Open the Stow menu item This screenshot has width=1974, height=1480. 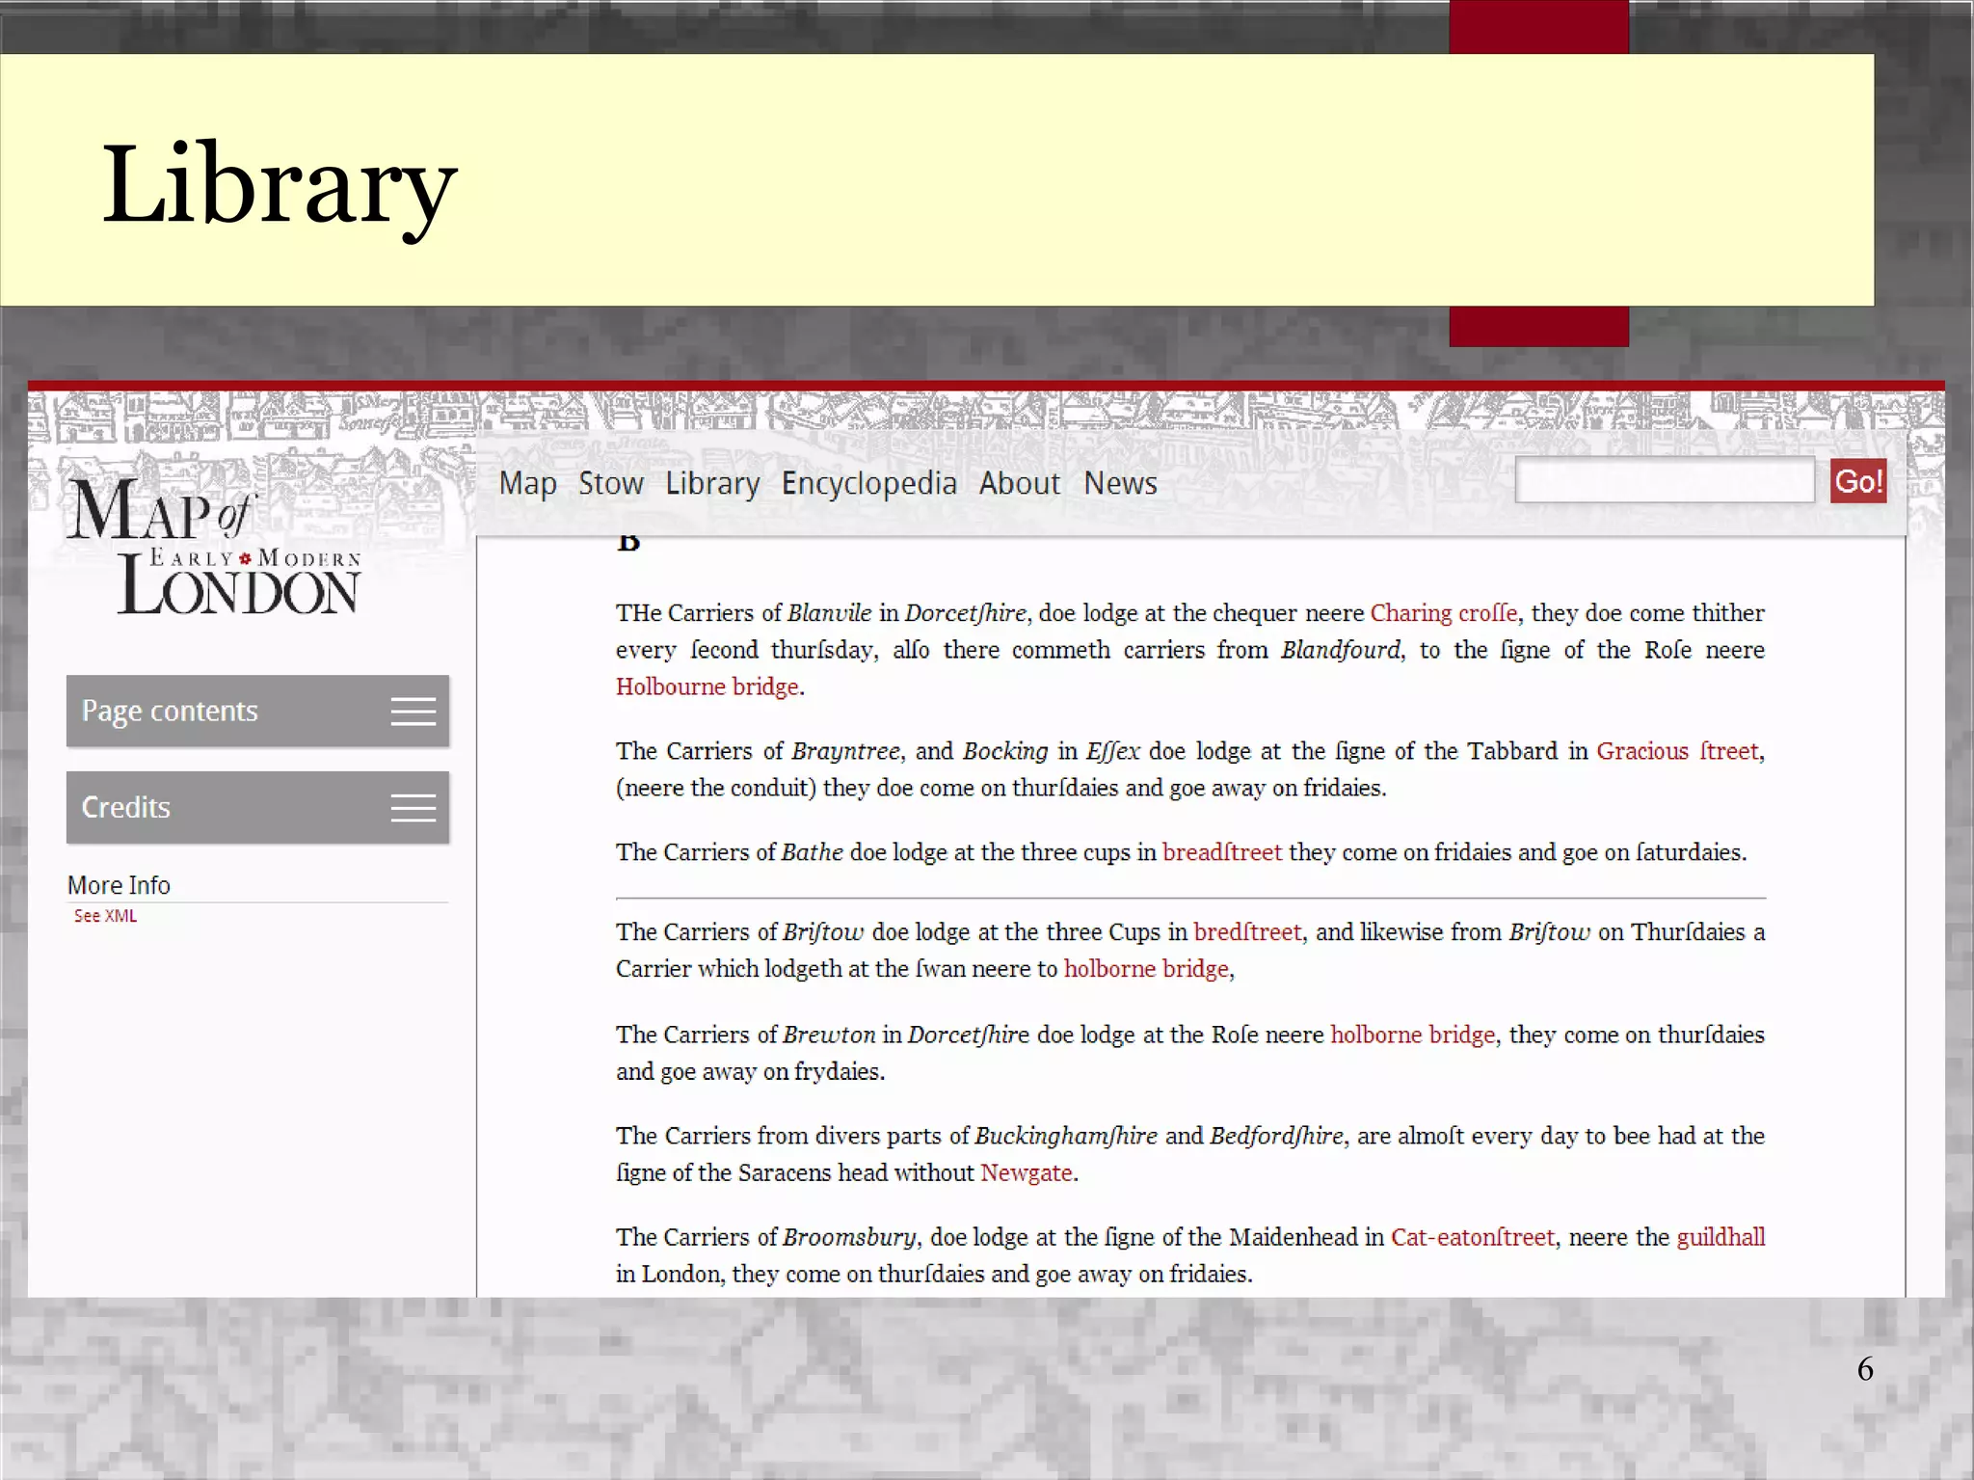pos(610,483)
